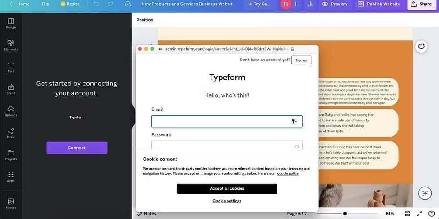Click the purple Connect button
Image resolution: width=439 pixels, height=219 pixels.
click(76, 148)
